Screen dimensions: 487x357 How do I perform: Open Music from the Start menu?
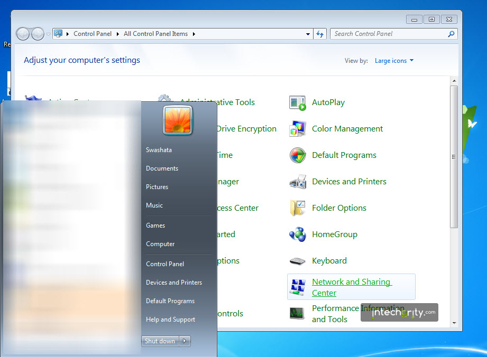tap(154, 205)
